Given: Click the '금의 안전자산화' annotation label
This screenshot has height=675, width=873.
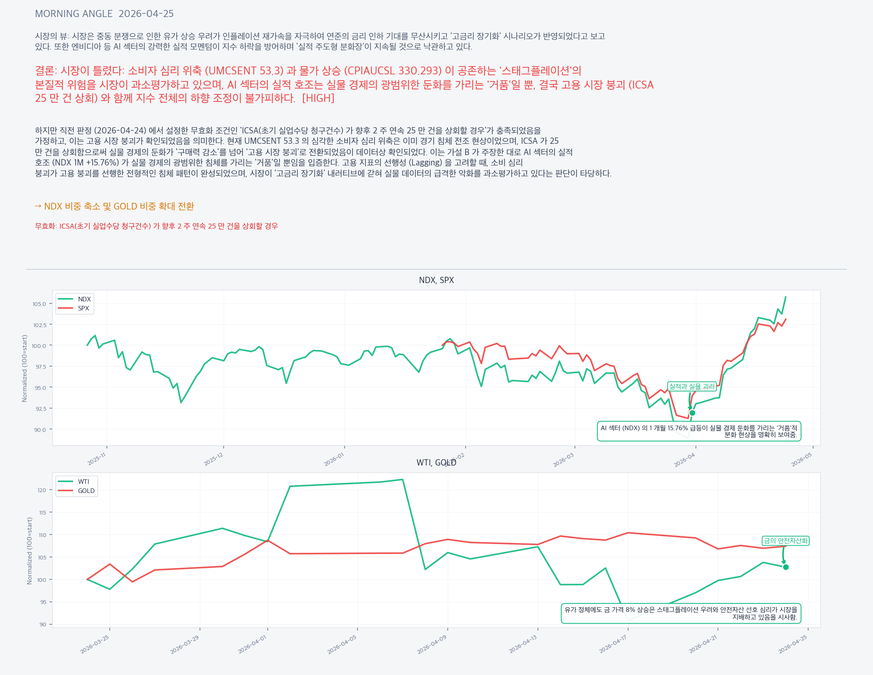Looking at the screenshot, I should point(786,541).
